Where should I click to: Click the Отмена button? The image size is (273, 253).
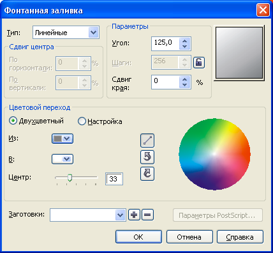pyautogui.click(x=189, y=237)
